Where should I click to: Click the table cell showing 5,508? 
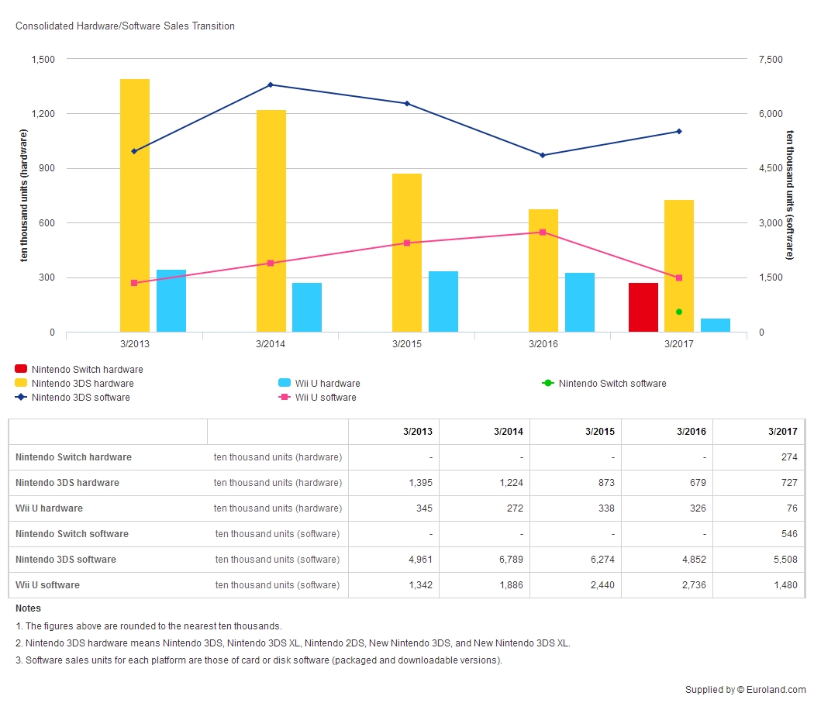tap(759, 559)
